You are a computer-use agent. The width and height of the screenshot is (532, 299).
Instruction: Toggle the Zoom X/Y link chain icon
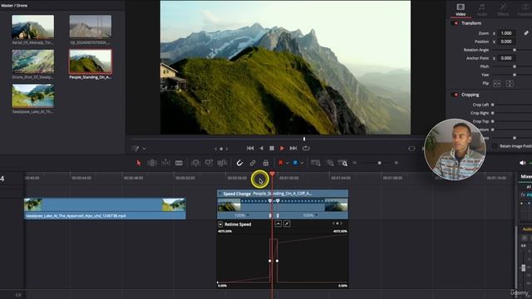point(526,33)
